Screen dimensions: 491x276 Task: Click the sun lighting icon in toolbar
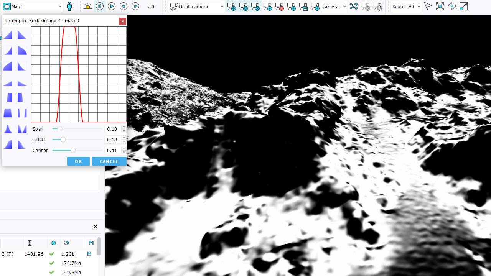(x=87, y=7)
